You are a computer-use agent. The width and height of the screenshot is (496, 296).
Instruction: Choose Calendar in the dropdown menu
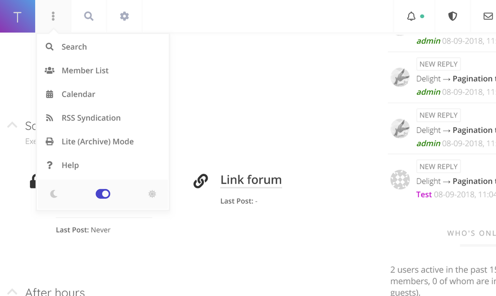78,94
